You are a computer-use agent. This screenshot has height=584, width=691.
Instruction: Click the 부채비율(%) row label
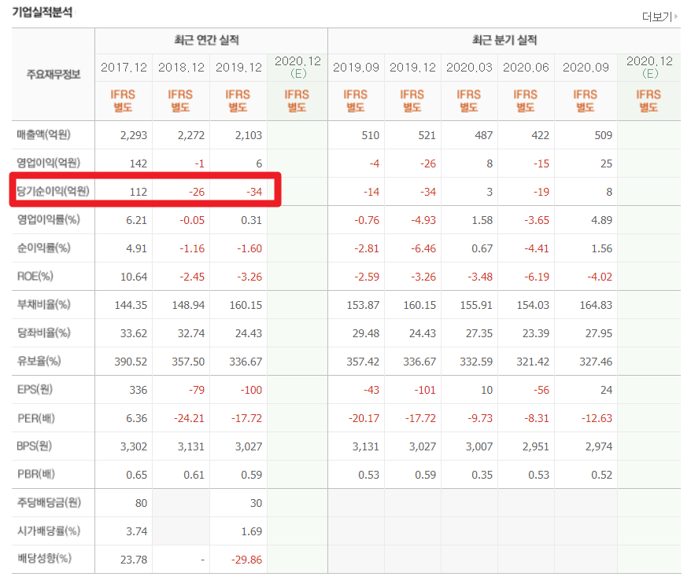pyautogui.click(x=43, y=304)
